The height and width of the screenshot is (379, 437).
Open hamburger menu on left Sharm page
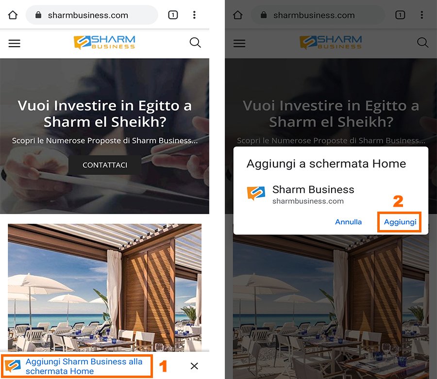(x=15, y=44)
